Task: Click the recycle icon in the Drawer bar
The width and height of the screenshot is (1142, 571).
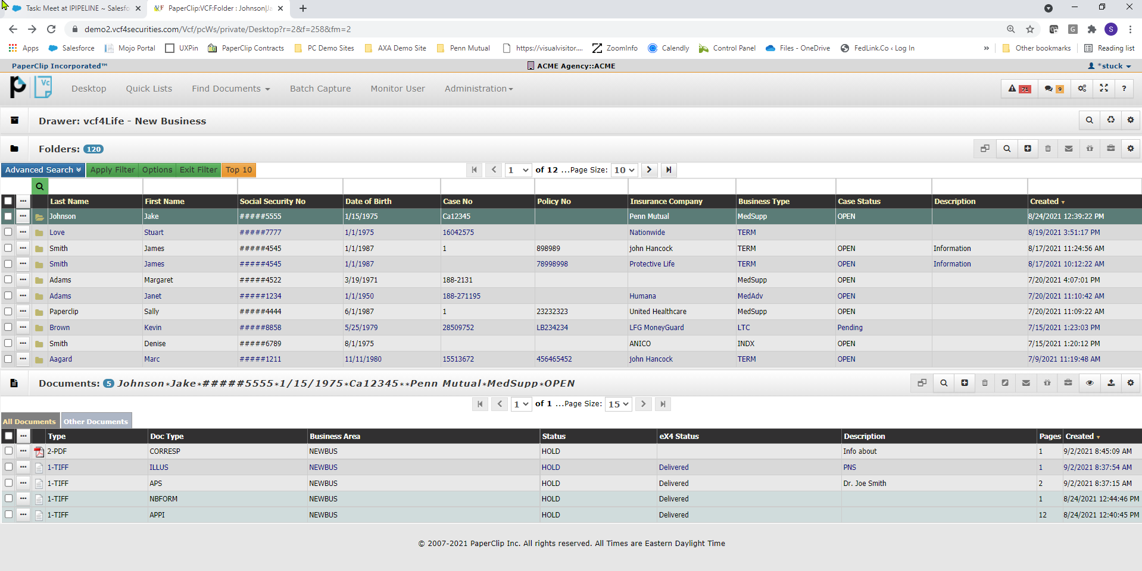Action: [x=1110, y=120]
